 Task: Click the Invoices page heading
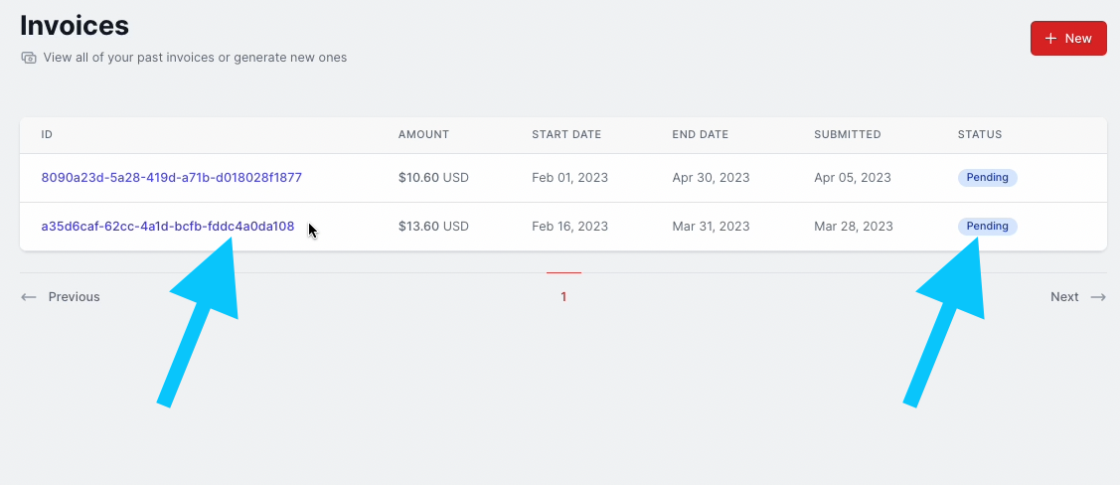tap(75, 26)
